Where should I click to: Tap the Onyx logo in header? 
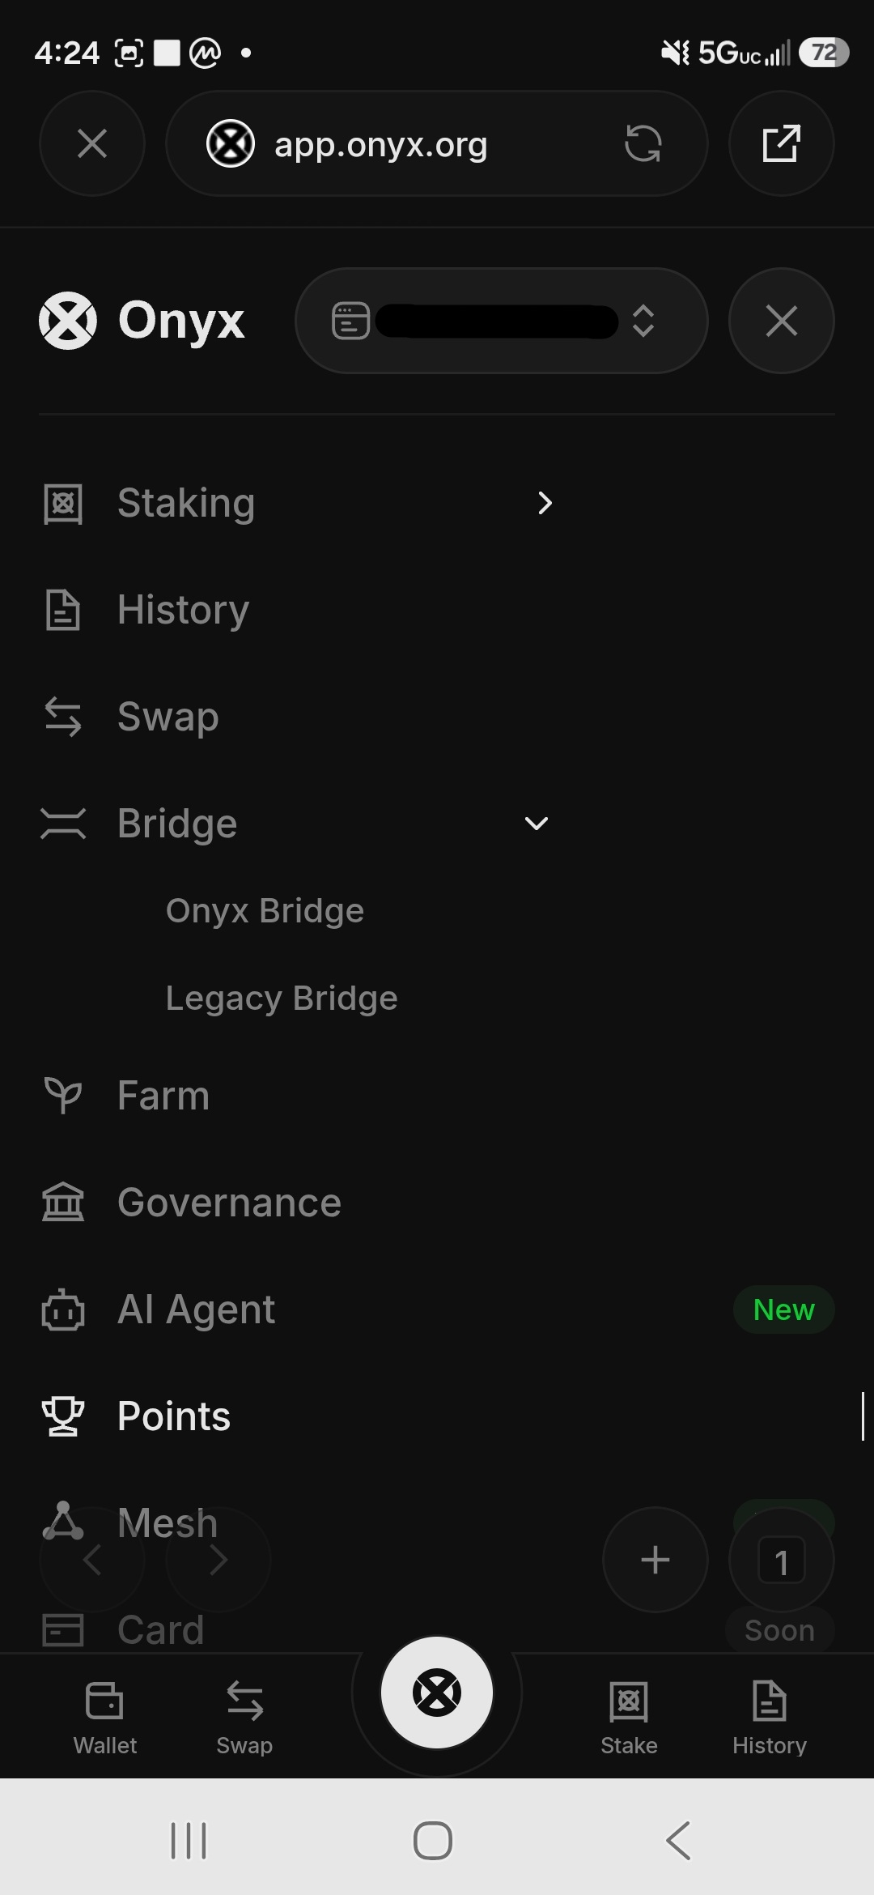tap(142, 321)
